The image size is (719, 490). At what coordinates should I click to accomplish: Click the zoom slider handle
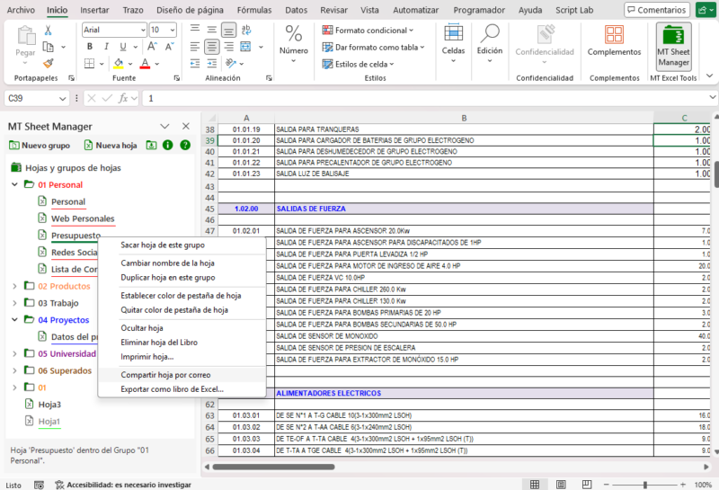tap(645, 485)
